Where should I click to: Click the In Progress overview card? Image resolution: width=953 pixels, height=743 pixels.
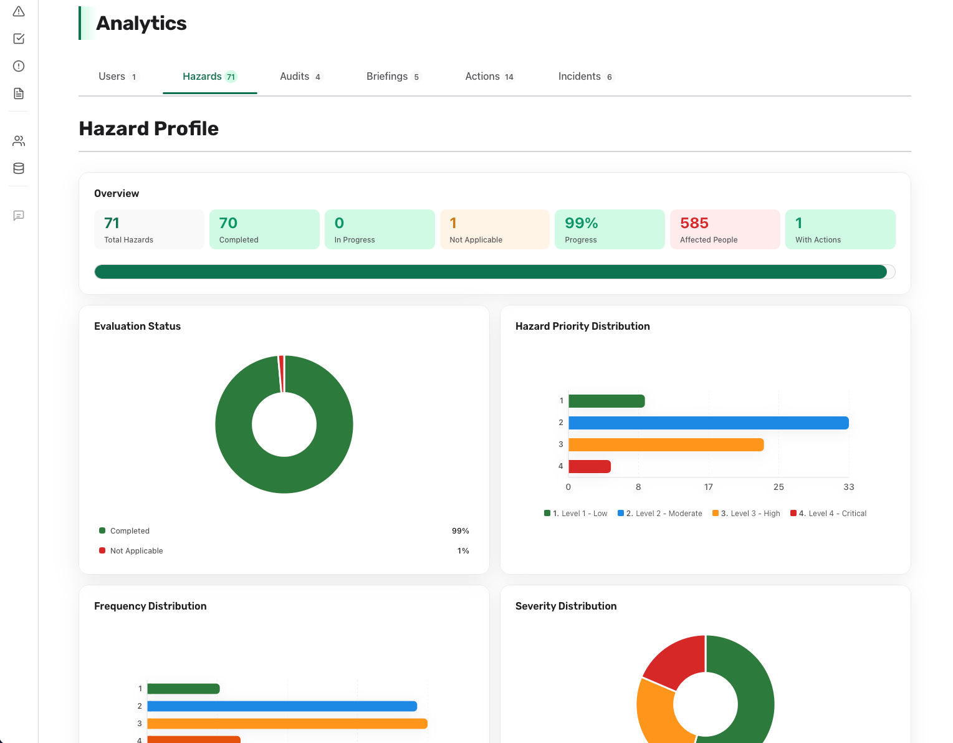(380, 229)
